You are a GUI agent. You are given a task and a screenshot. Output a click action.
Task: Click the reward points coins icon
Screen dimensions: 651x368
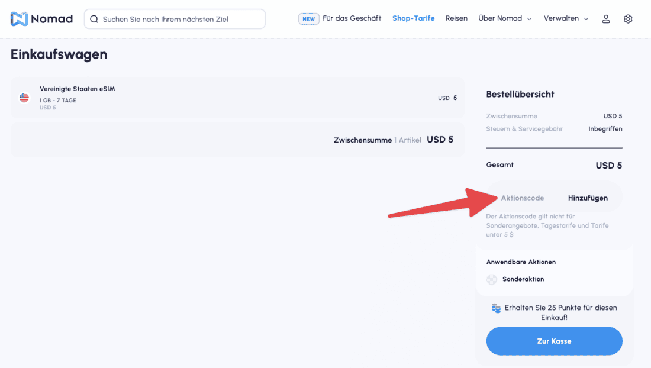(496, 308)
